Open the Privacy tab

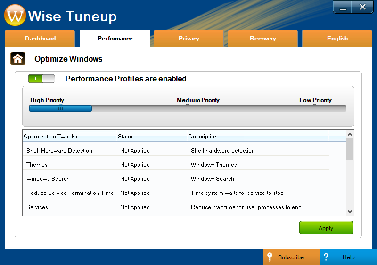click(189, 38)
